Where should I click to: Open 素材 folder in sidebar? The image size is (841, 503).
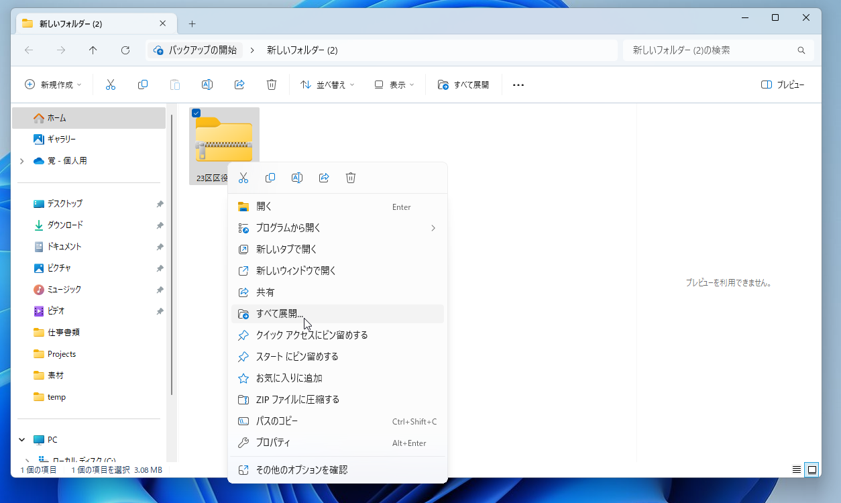(x=89, y=376)
